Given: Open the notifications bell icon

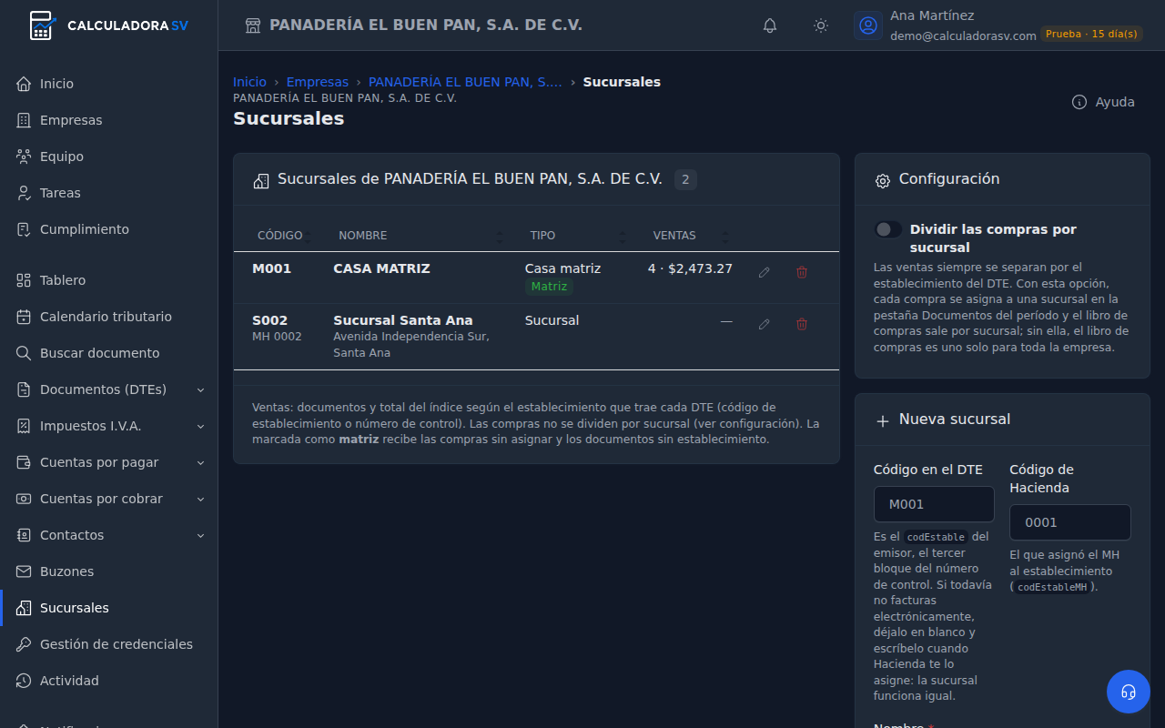Looking at the screenshot, I should point(770,25).
